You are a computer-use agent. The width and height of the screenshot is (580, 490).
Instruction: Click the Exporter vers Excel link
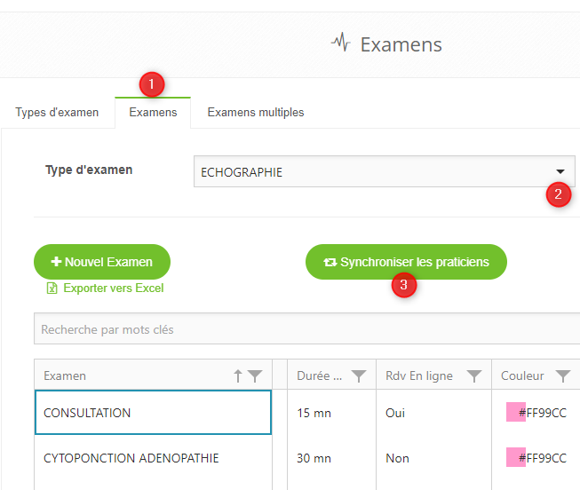click(x=113, y=288)
